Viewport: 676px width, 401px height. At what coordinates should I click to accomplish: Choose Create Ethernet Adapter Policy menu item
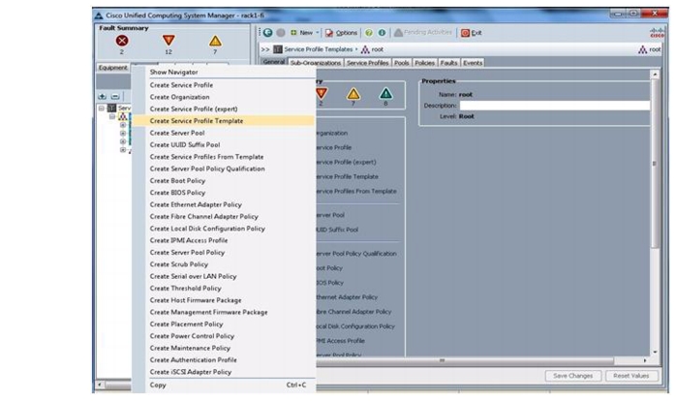pos(224,204)
